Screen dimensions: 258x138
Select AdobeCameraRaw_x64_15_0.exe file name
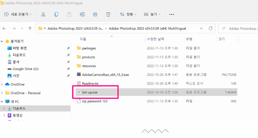(106, 75)
